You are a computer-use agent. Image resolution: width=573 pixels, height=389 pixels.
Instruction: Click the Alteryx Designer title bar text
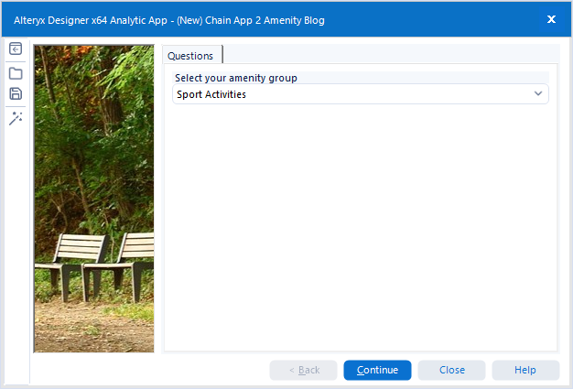168,20
